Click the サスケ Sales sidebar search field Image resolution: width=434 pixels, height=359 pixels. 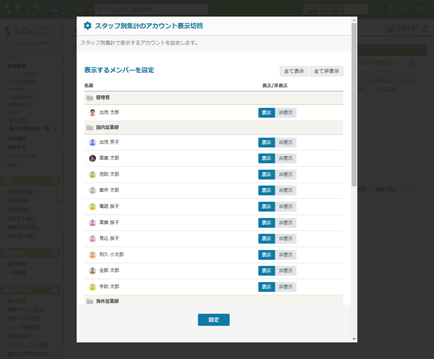coord(30,43)
